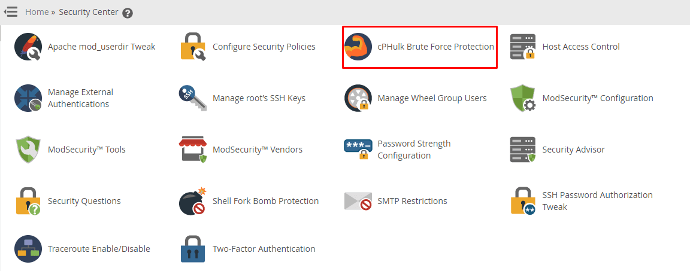
Task: Select the Host Access Control server icon
Action: click(x=523, y=47)
